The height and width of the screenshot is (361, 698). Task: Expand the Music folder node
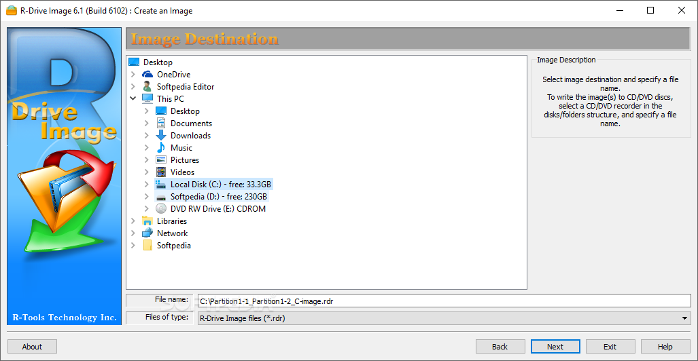tap(147, 148)
